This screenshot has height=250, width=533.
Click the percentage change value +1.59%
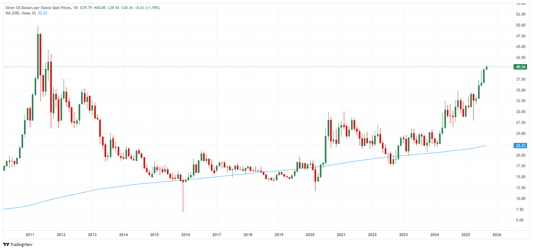click(152, 7)
